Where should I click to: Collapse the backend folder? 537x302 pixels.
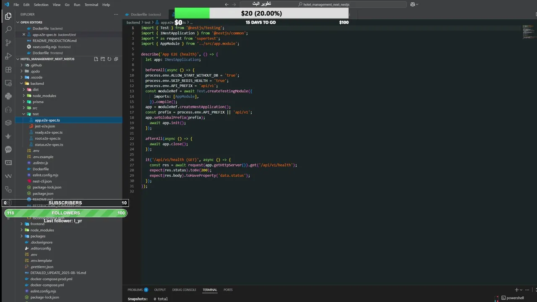[x=21, y=83]
